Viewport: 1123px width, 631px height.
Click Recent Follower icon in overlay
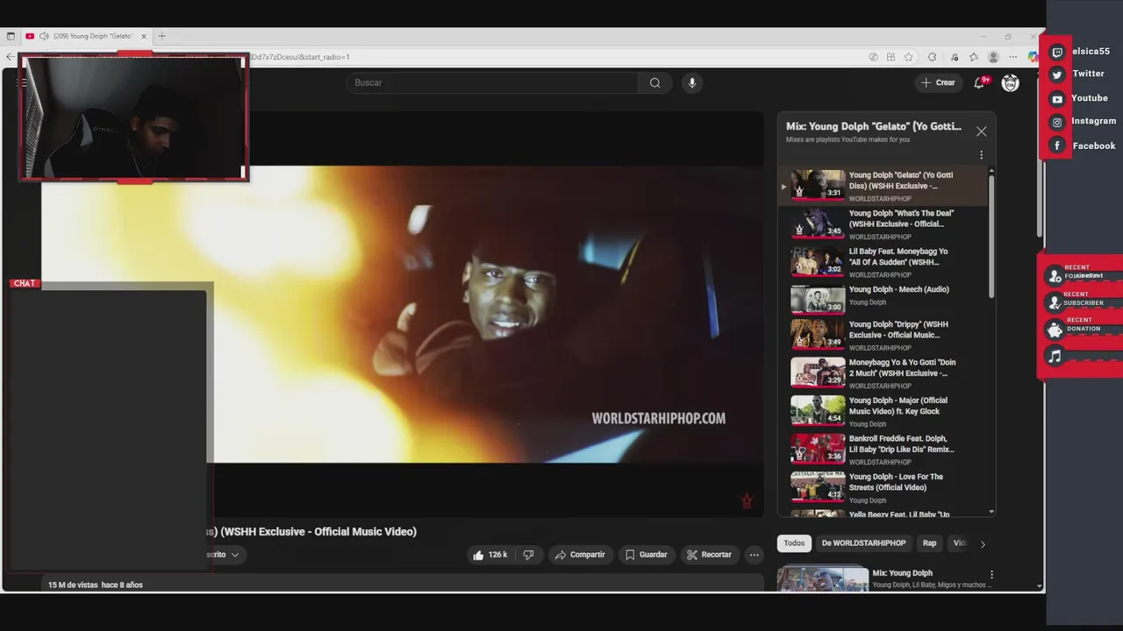[1055, 276]
